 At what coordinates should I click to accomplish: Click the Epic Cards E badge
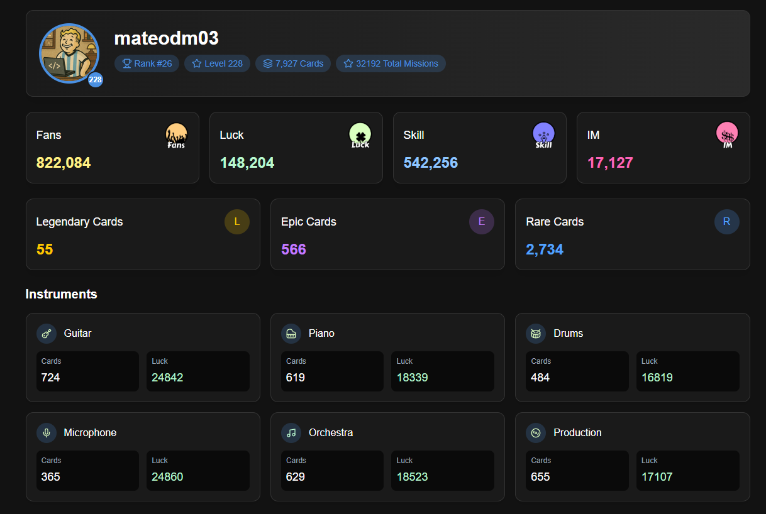pyautogui.click(x=482, y=222)
